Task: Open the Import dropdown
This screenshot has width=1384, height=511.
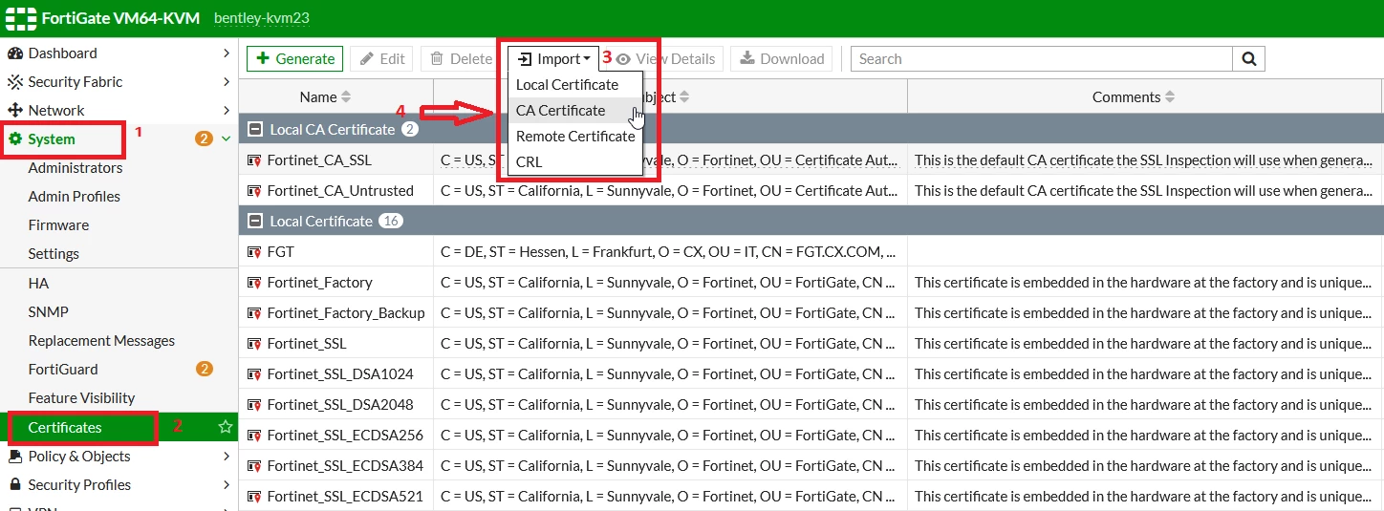Action: pyautogui.click(x=553, y=58)
